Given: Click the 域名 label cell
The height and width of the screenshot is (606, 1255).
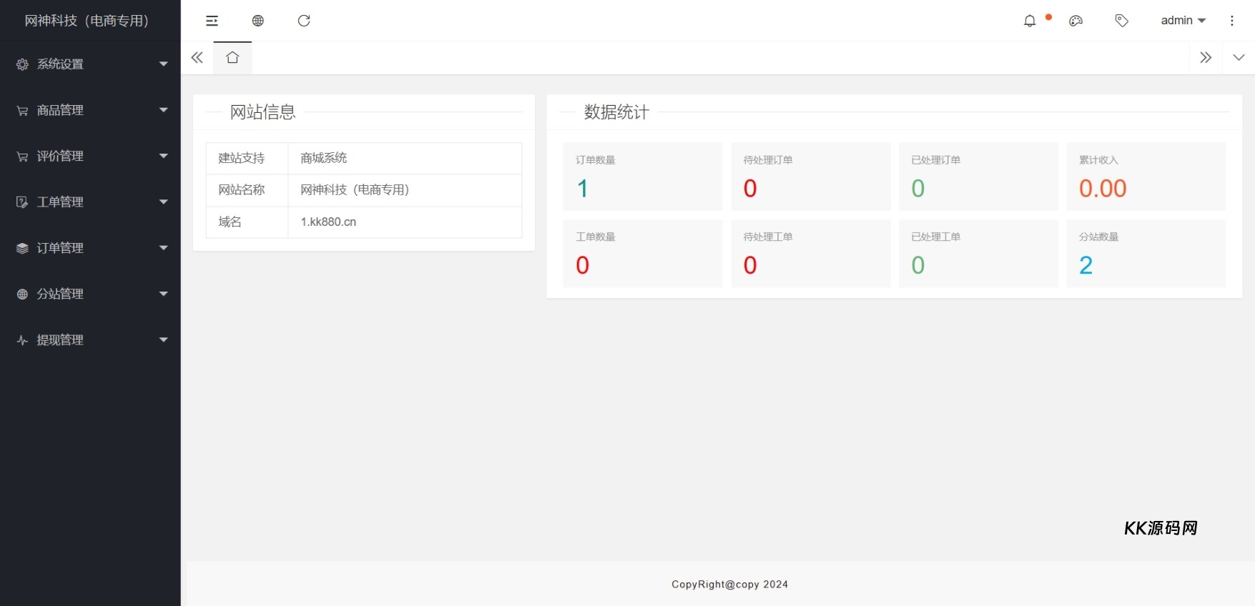Looking at the screenshot, I should (247, 222).
